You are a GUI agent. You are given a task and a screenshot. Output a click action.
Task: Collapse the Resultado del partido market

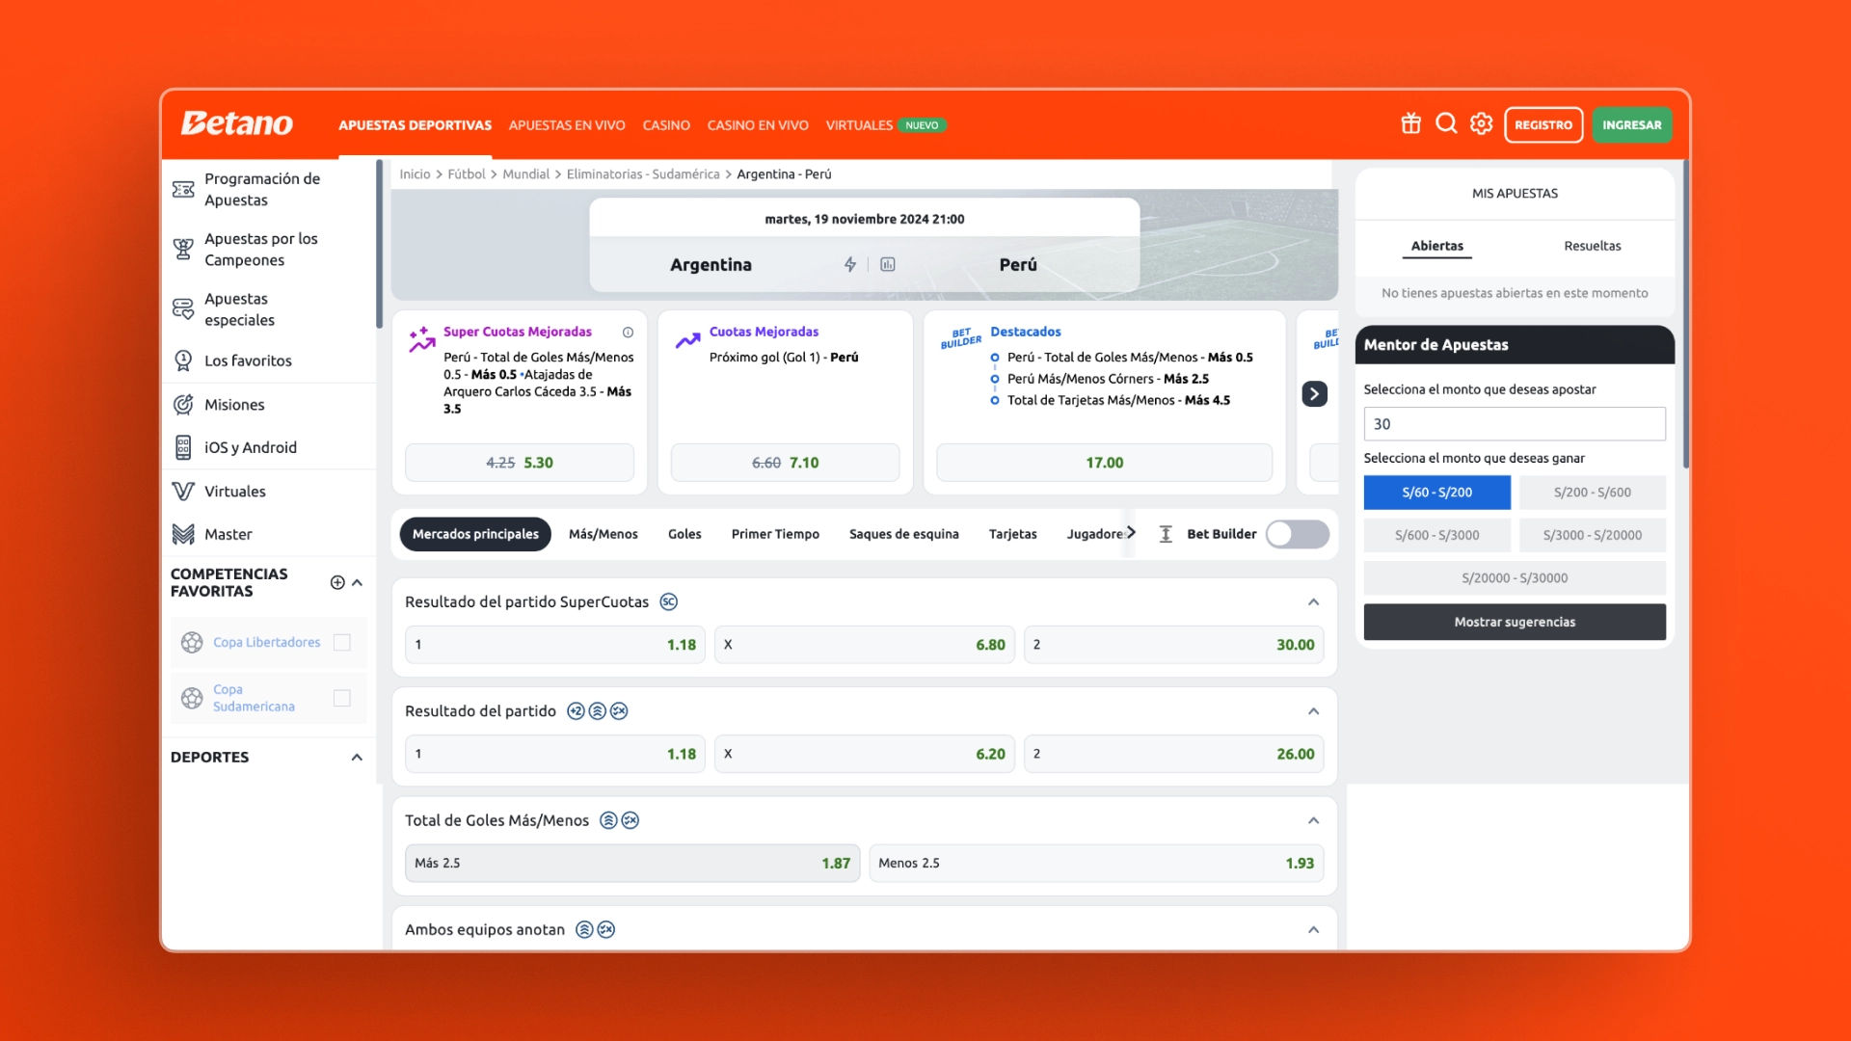pyautogui.click(x=1313, y=711)
